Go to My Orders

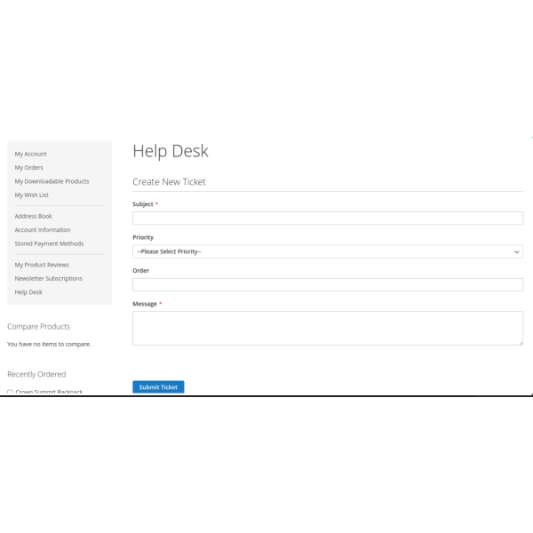28,167
